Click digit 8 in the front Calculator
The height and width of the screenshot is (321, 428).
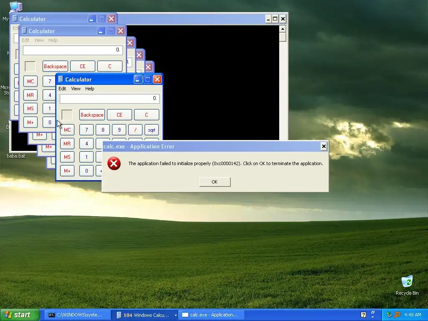tap(103, 130)
